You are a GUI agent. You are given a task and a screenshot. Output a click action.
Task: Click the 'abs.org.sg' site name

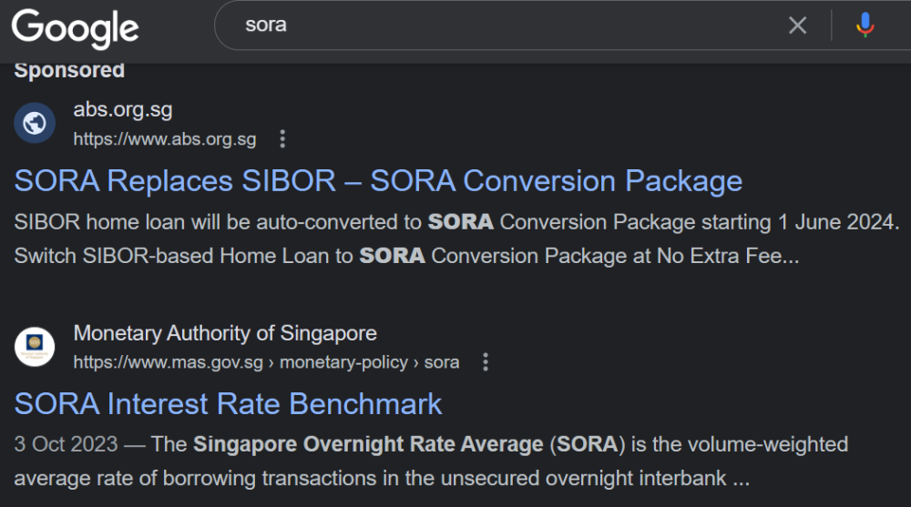[123, 110]
